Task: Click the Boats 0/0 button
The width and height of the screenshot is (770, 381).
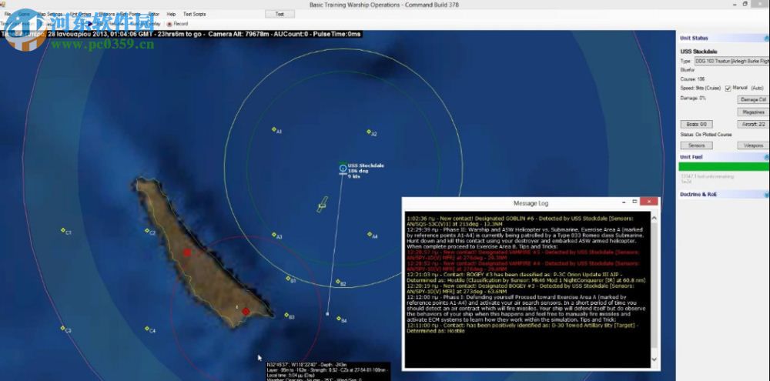Action: 696,124
